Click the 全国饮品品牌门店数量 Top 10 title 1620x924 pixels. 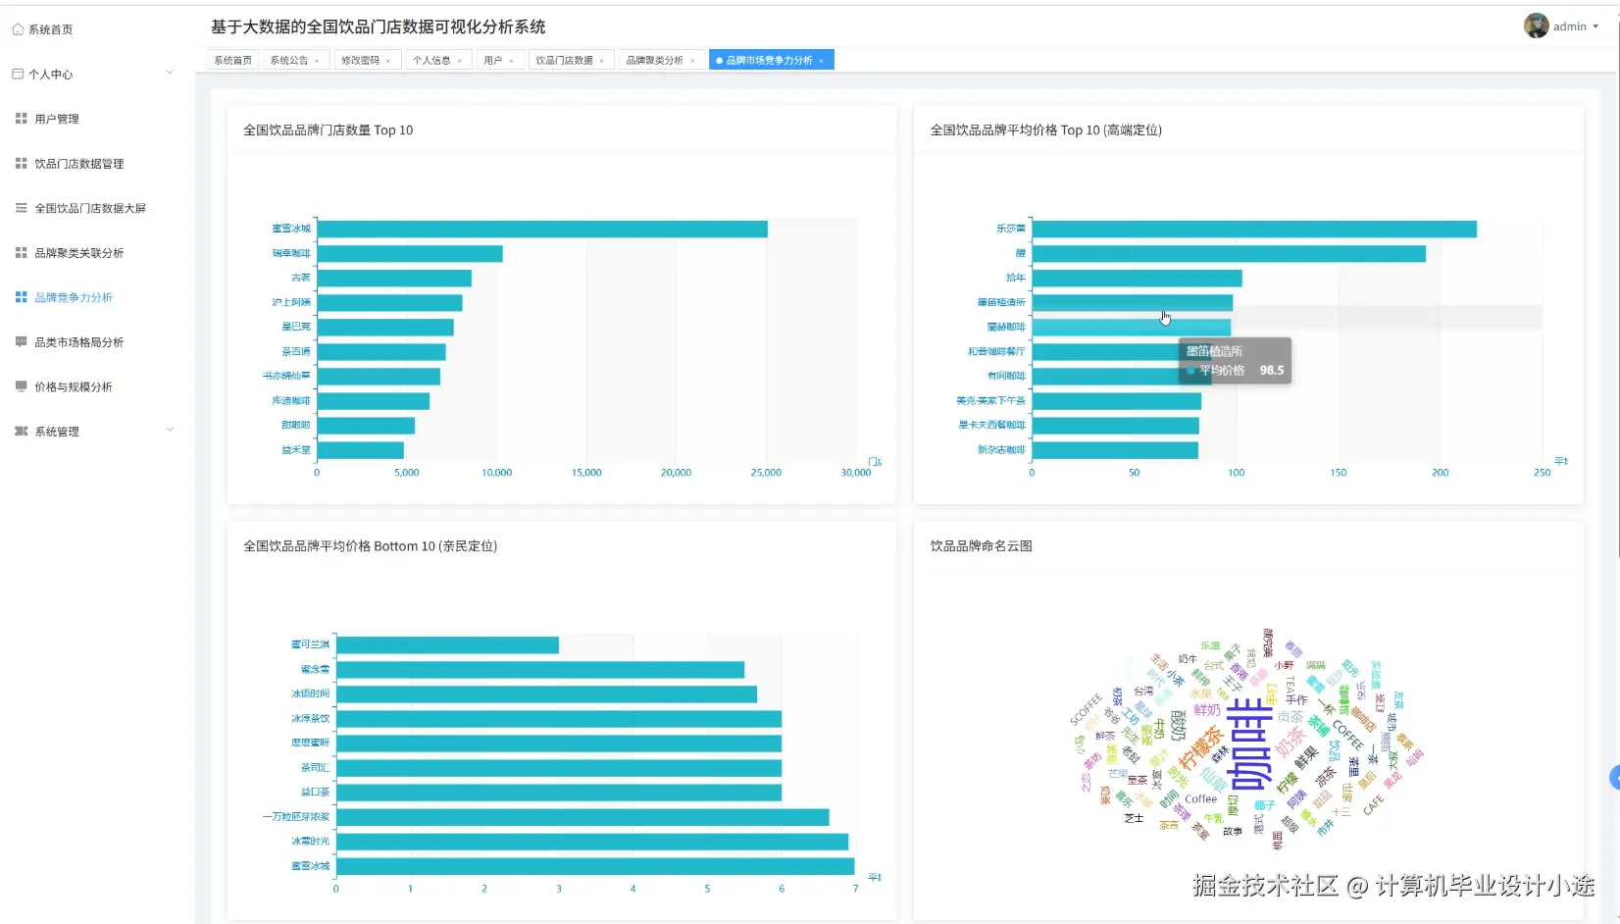point(329,129)
